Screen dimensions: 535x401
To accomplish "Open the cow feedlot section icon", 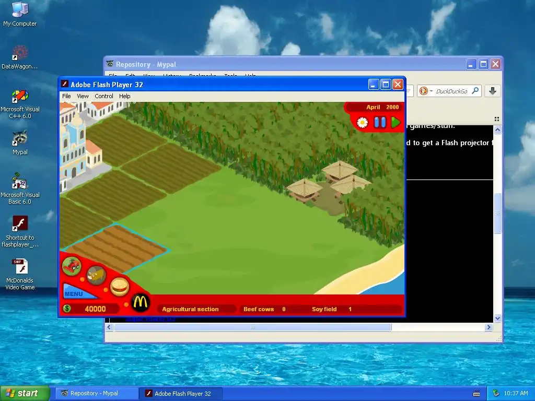I will tap(96, 276).
